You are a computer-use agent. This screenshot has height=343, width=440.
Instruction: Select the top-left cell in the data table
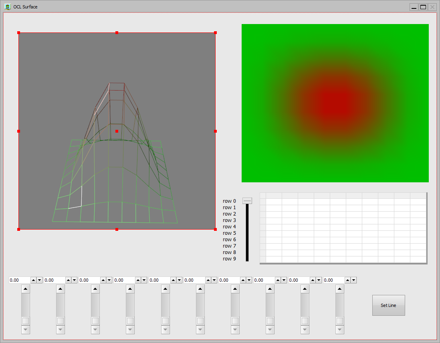(x=274, y=202)
